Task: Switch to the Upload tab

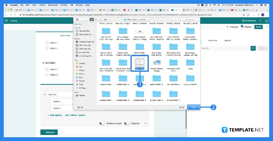Action: pos(227,40)
